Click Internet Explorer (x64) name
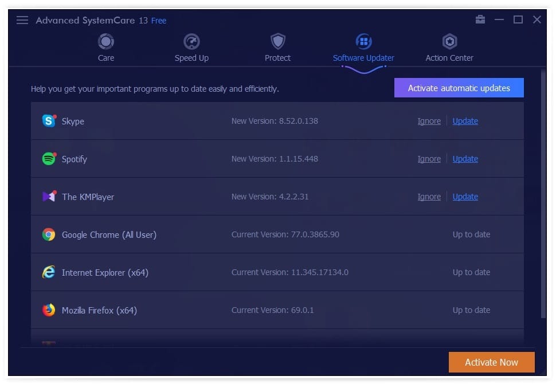Image resolution: width=556 pixels, height=384 pixels. point(105,273)
